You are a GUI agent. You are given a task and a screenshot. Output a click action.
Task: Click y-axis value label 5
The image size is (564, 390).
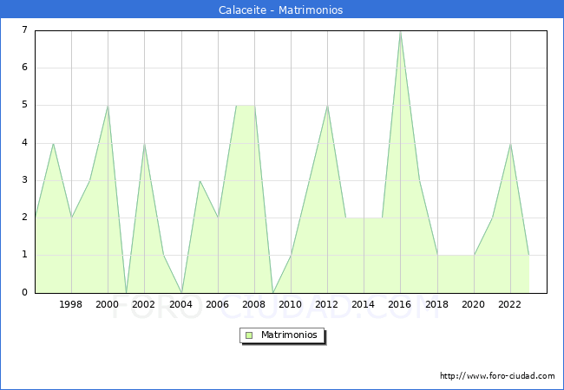click(24, 105)
